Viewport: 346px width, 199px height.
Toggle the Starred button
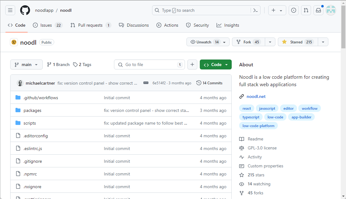tap(297, 42)
